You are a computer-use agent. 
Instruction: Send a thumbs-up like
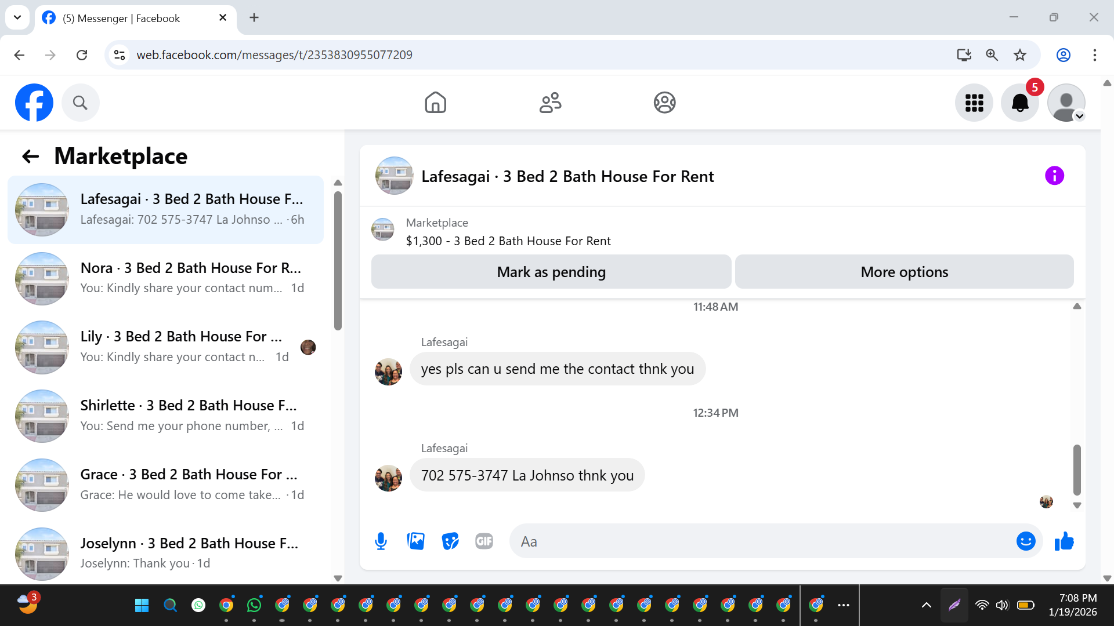point(1064,541)
